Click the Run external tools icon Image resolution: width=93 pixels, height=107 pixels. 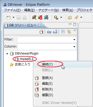56,17
